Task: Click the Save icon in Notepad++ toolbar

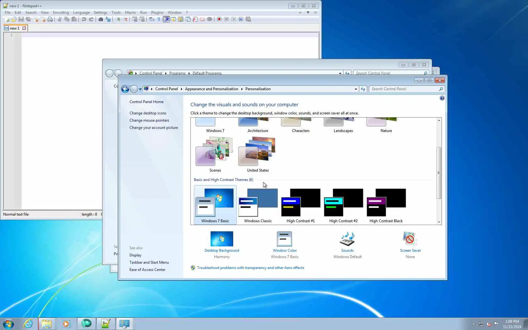Action: pyautogui.click(x=21, y=19)
